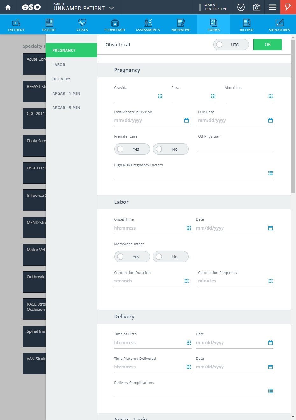
Task: Open the CDC 2011 specialty form
Action: click(34, 118)
